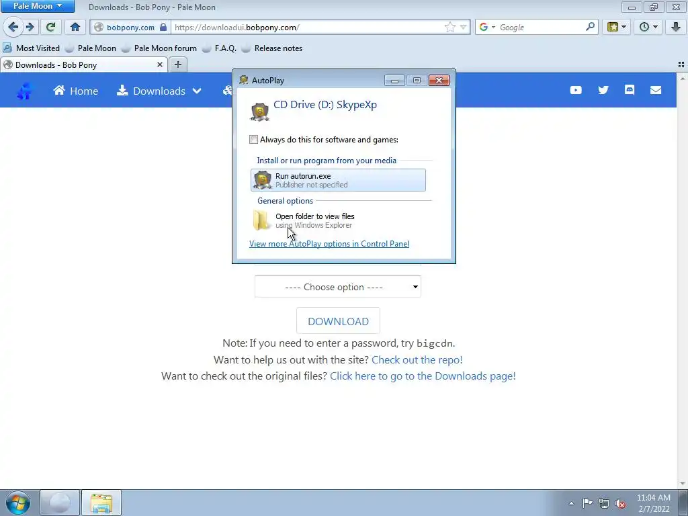Go back with the browser back arrow
The width and height of the screenshot is (688, 516).
point(13,27)
